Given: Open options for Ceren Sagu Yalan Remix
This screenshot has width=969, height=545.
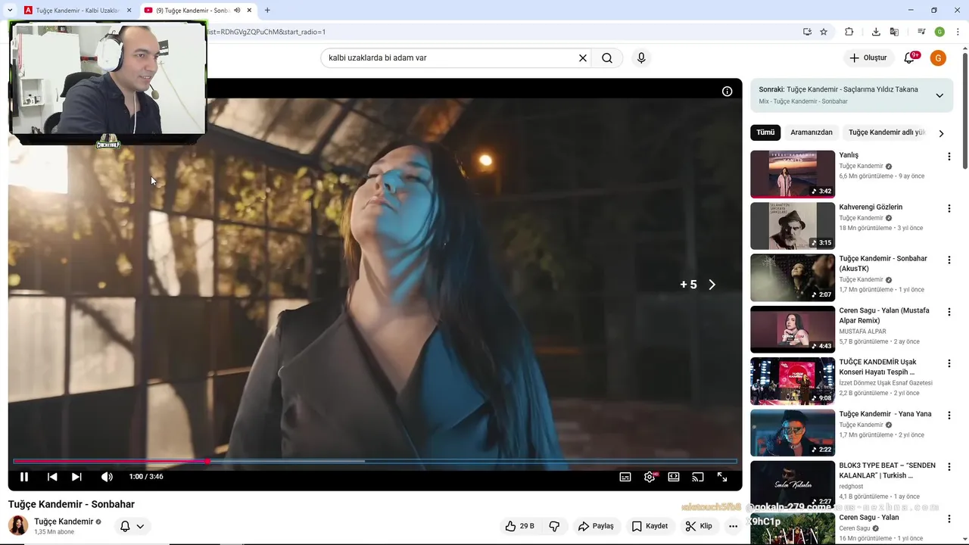Looking at the screenshot, I should (949, 312).
